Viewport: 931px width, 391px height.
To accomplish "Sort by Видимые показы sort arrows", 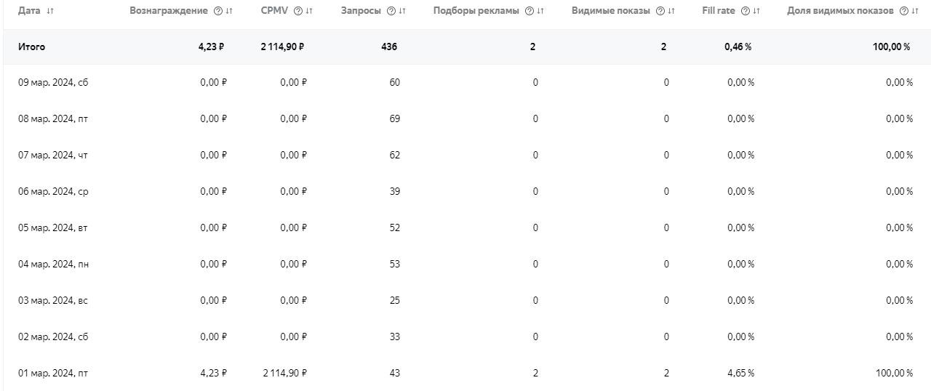I will click(x=671, y=11).
